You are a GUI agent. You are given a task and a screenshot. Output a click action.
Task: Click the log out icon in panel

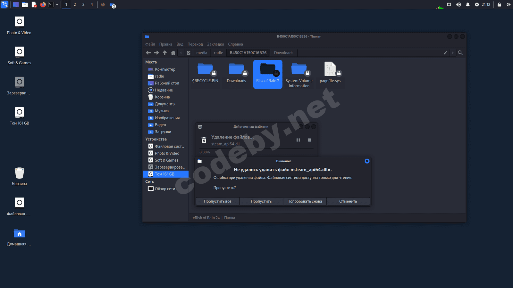pos(509,4)
